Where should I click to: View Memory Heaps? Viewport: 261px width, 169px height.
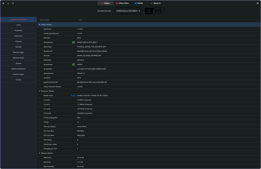(19, 58)
